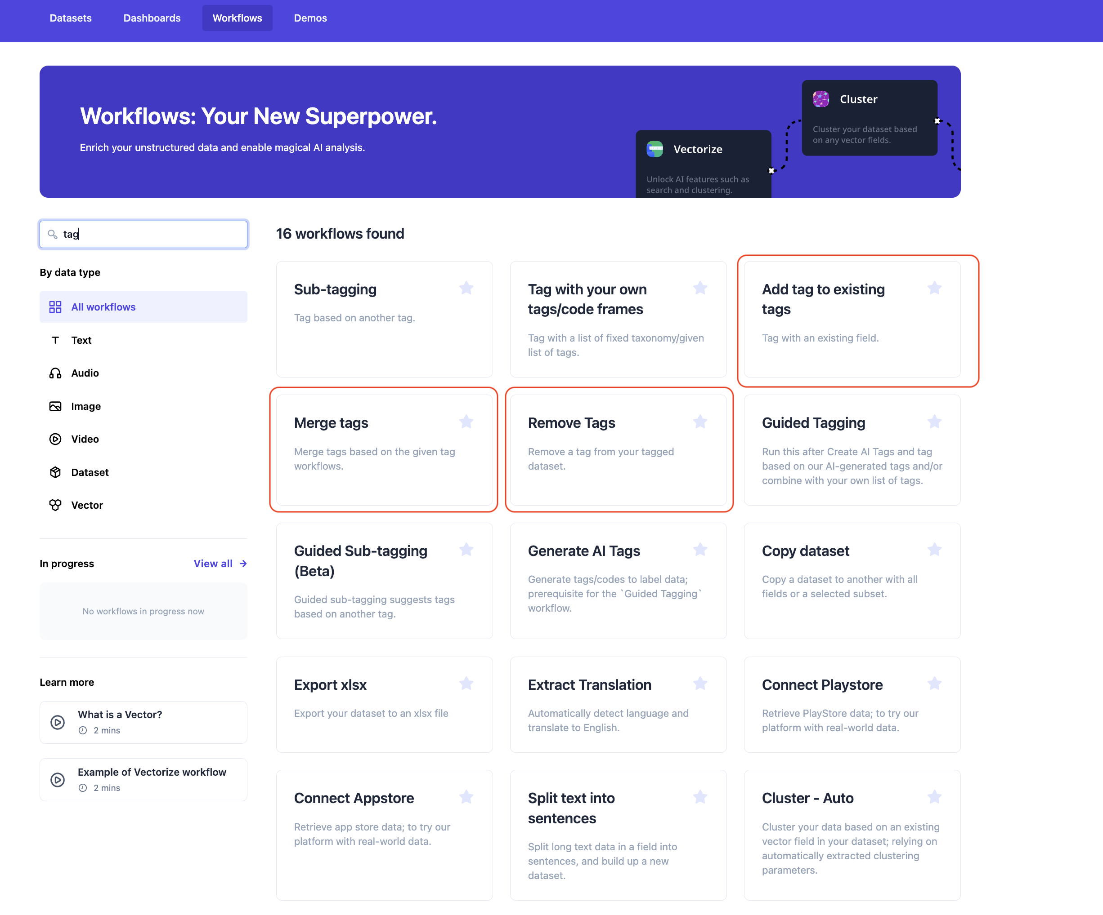Click the Video play-circle filter icon

[55, 439]
